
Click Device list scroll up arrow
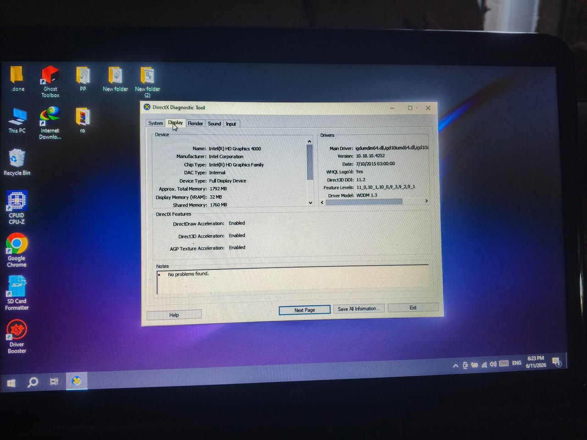310,141
